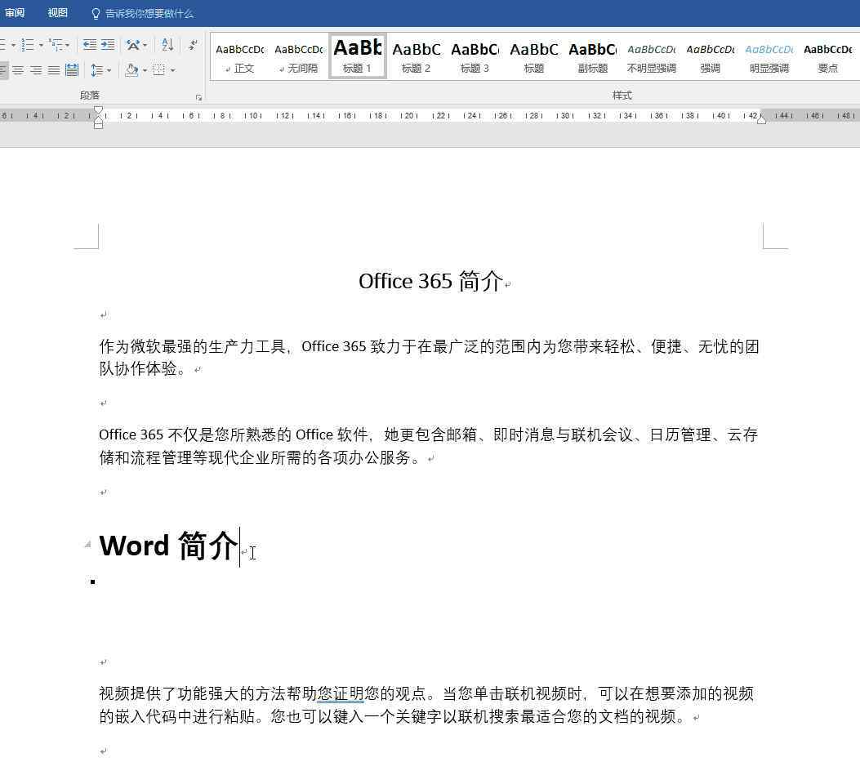The height and width of the screenshot is (762, 860).
Task: Click the lightbulb tell-me icon
Action: point(96,14)
